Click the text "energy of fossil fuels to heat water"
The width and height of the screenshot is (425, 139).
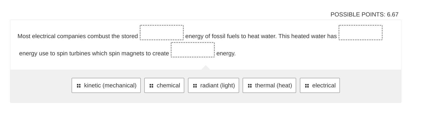click(230, 36)
